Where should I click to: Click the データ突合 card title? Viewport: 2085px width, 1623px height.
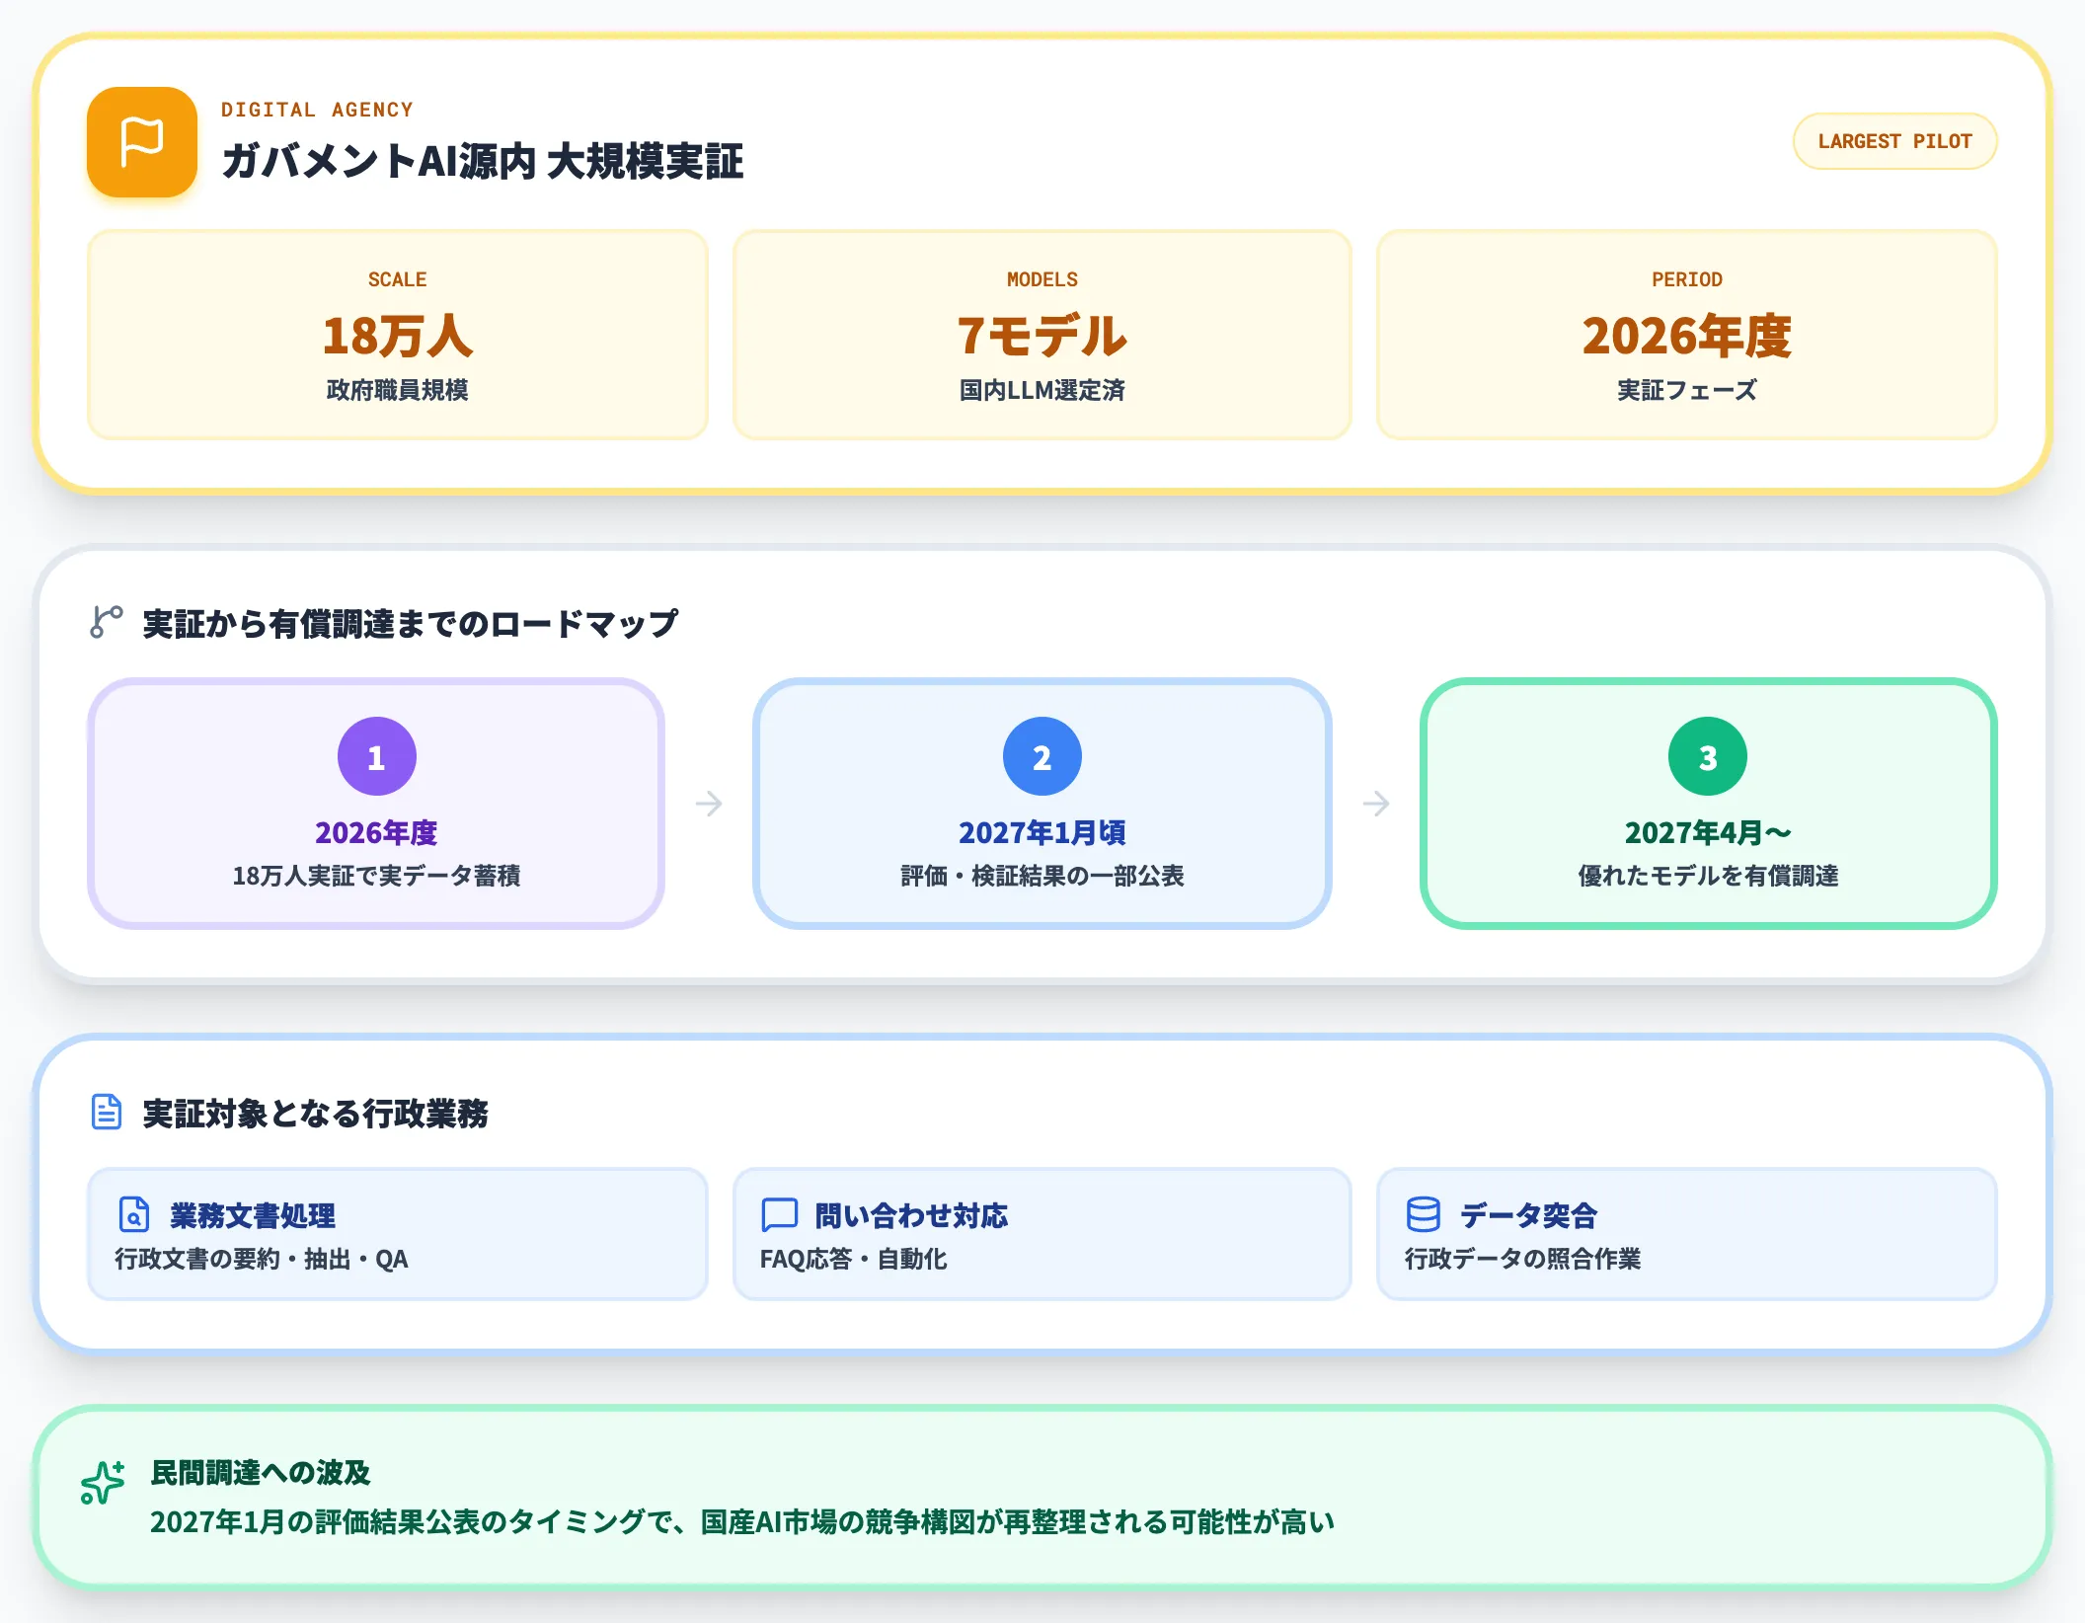1528,1215
